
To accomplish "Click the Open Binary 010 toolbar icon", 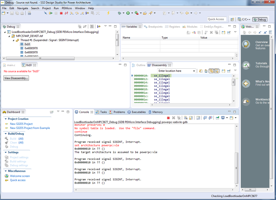I will point(29,13).
